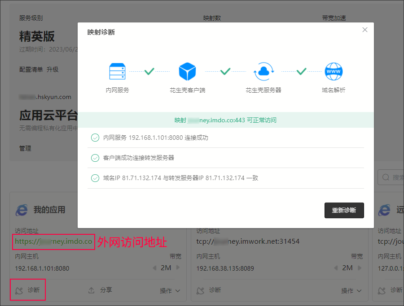Click the hskyun.com domain text
Screen dimensions: 404x306
click(45, 97)
